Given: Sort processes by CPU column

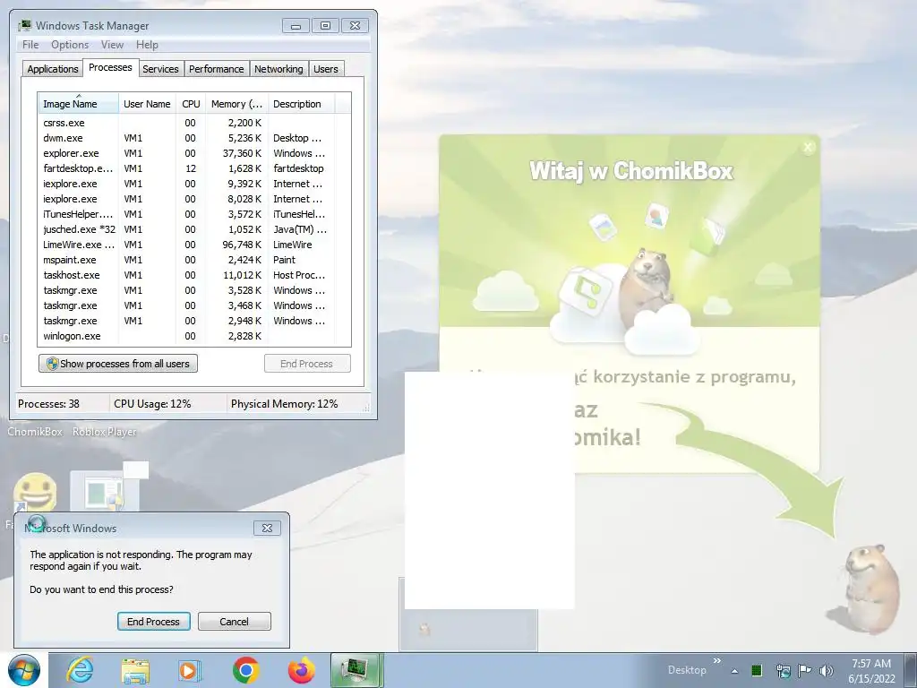Looking at the screenshot, I should click(192, 104).
